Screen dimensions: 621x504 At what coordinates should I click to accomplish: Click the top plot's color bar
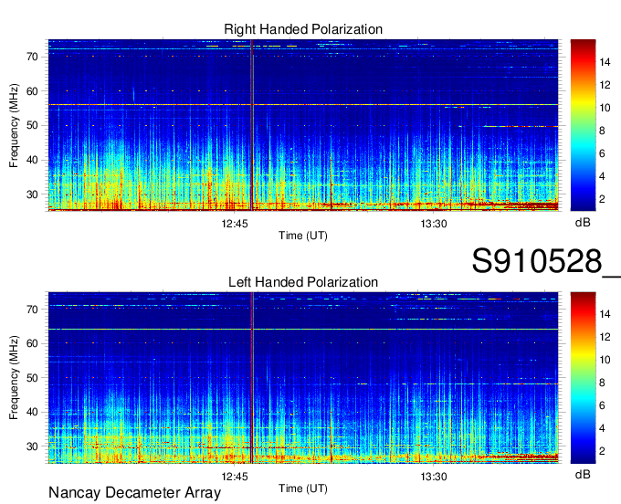583,125
